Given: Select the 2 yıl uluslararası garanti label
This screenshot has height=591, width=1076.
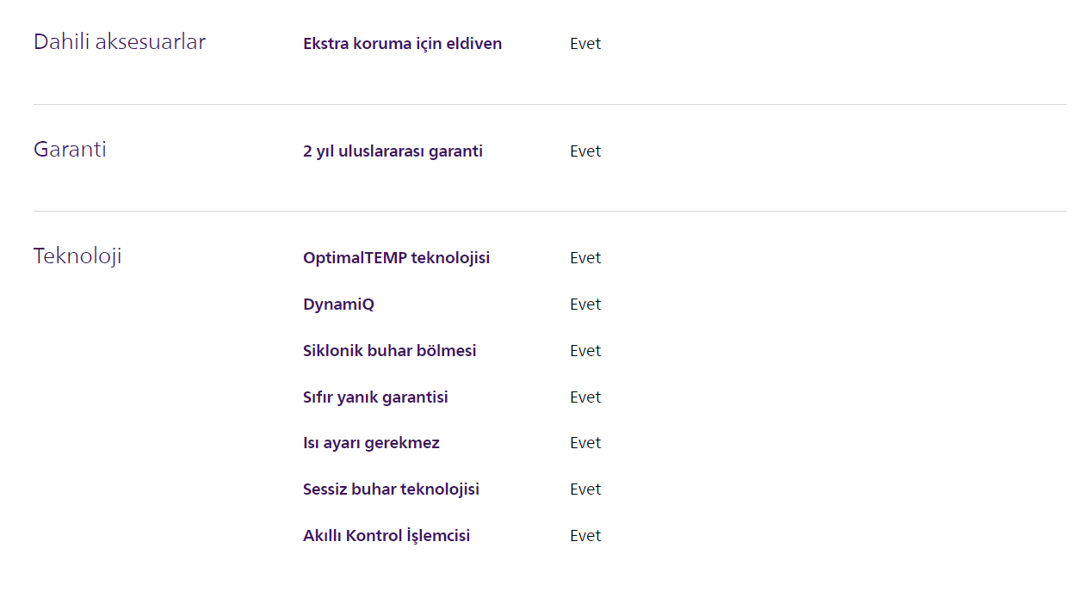Looking at the screenshot, I should [393, 151].
